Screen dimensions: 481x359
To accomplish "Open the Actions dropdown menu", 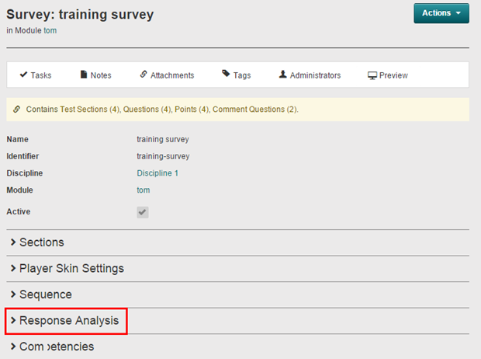I will (441, 13).
